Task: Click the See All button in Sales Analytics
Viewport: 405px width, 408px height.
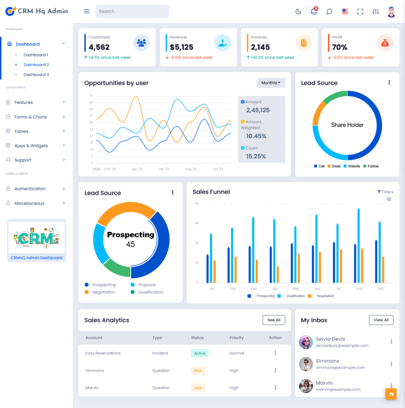Action: coord(274,320)
